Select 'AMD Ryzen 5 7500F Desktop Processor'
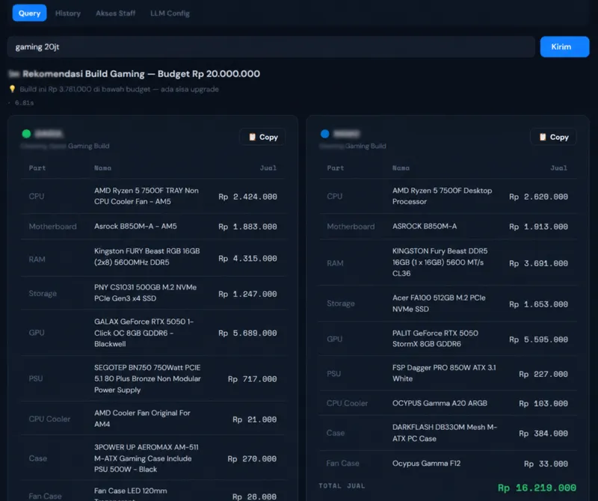 (442, 196)
